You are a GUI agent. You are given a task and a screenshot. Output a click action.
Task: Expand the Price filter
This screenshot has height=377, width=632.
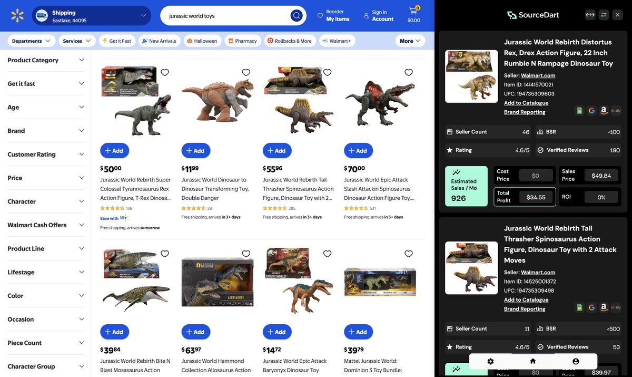point(45,178)
